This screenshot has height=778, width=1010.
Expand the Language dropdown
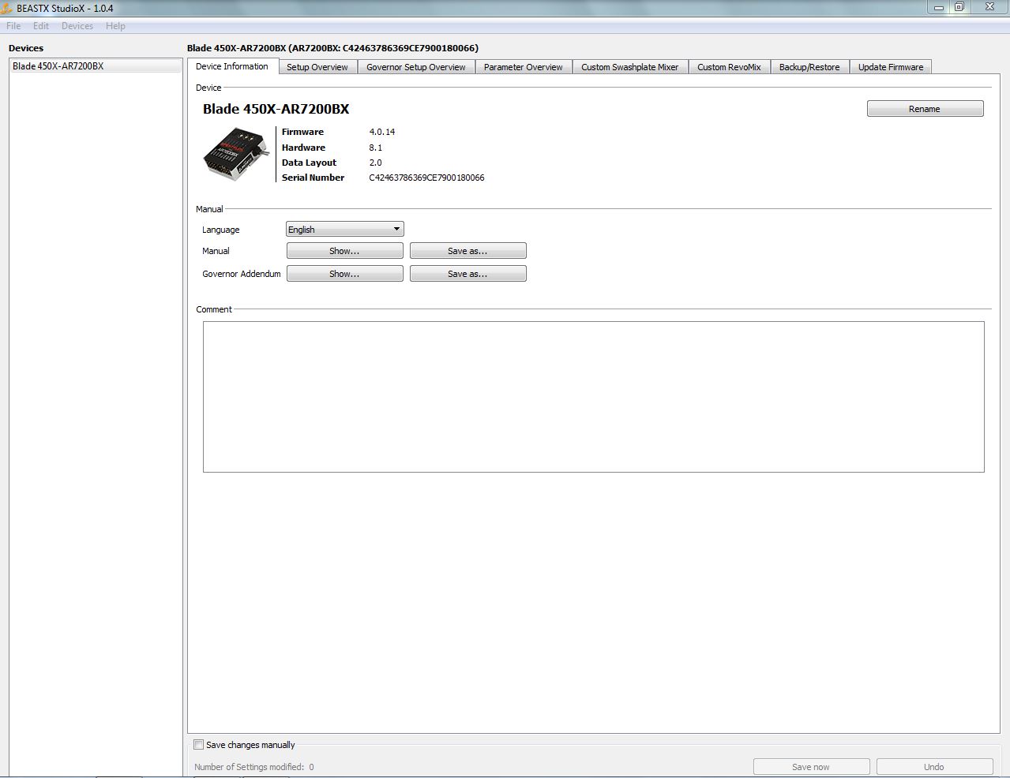[345, 230]
